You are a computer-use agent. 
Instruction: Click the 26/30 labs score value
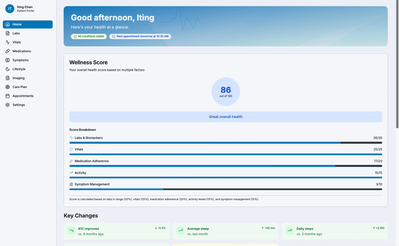[x=378, y=138]
